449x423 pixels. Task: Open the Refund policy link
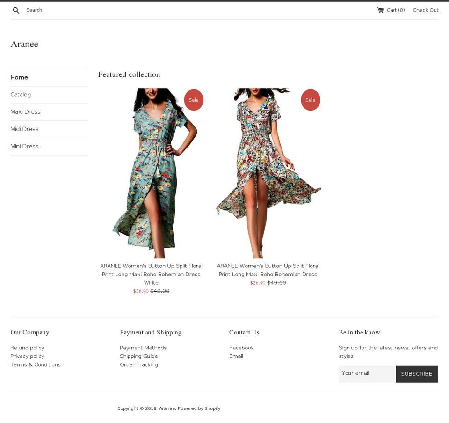[27, 348]
